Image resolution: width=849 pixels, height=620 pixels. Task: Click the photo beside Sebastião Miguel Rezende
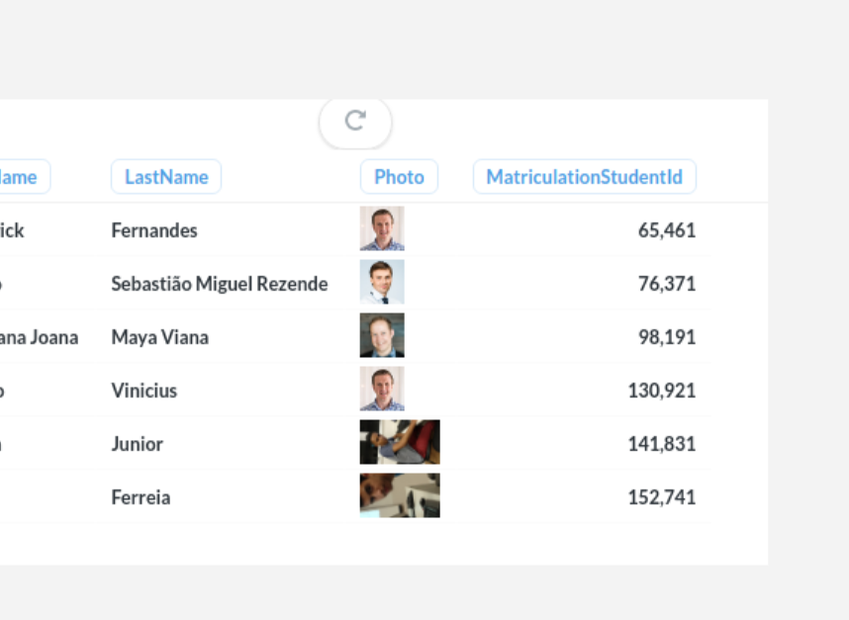383,281
